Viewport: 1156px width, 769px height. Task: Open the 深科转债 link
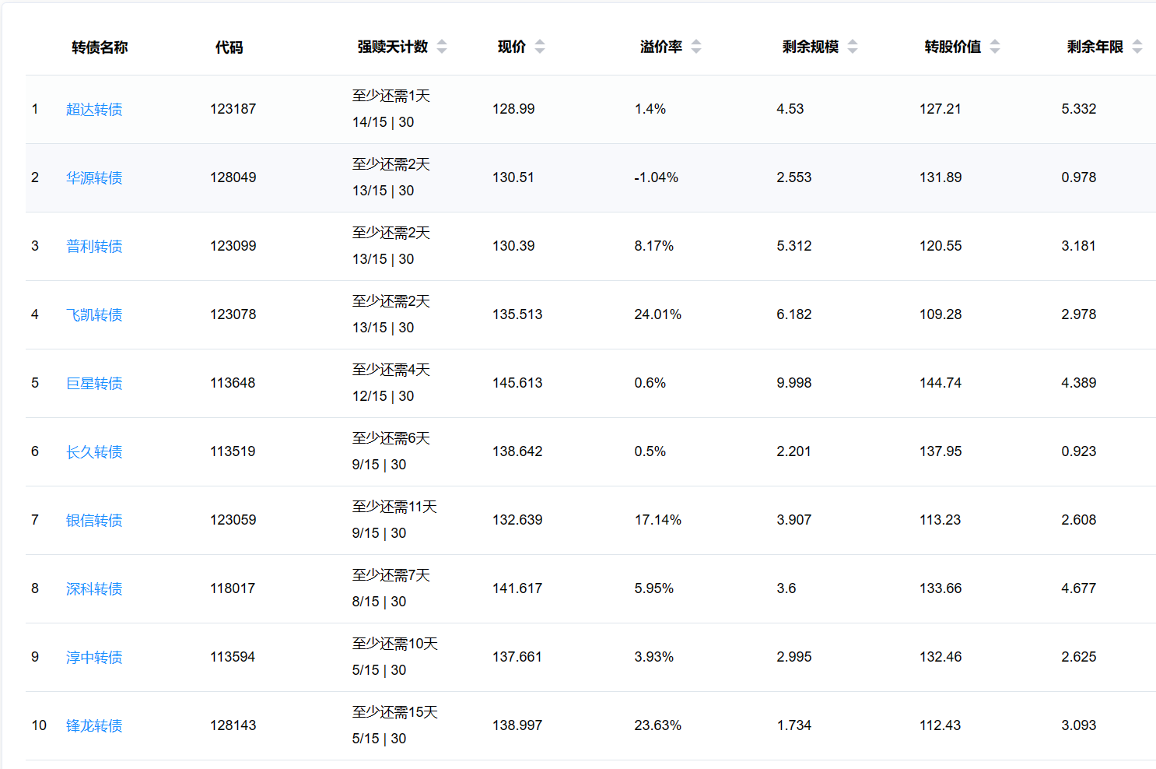94,589
